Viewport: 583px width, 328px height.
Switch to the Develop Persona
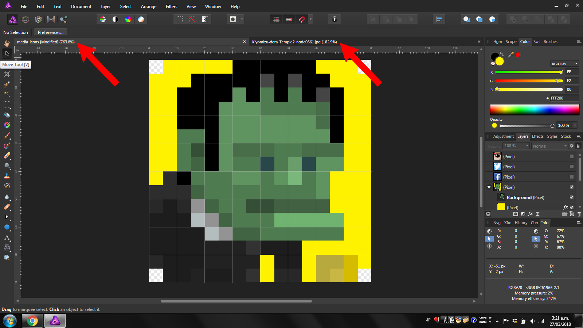click(38, 19)
